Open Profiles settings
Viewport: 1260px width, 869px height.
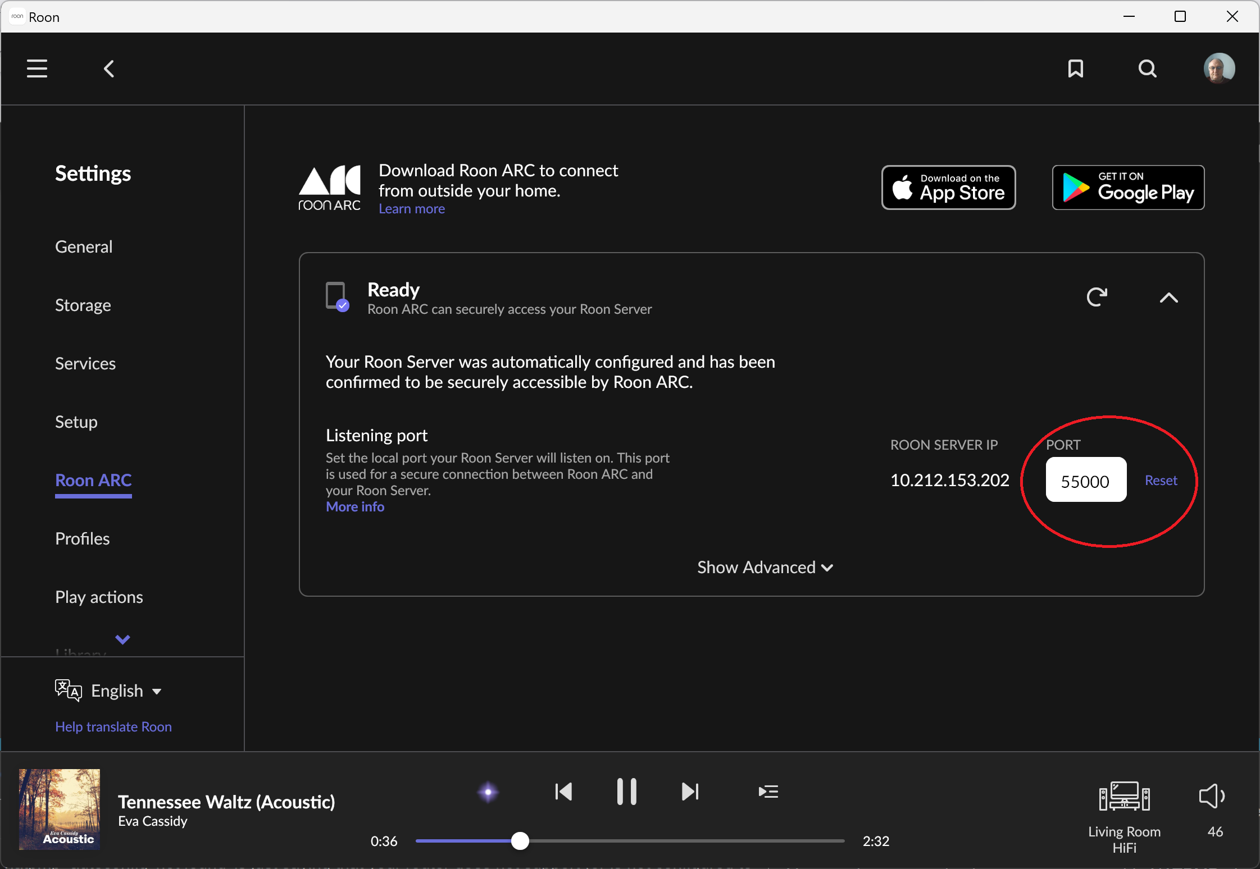coord(82,538)
